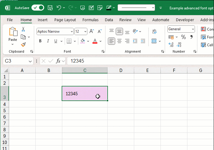Open the Formulas tab
Image resolution: width=214 pixels, height=150 pixels.
90,20
